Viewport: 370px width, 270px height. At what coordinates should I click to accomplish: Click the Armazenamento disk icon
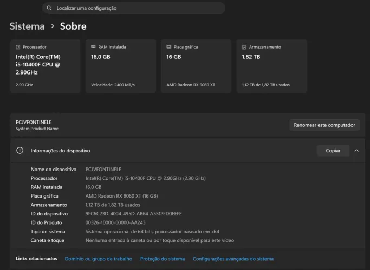point(244,47)
